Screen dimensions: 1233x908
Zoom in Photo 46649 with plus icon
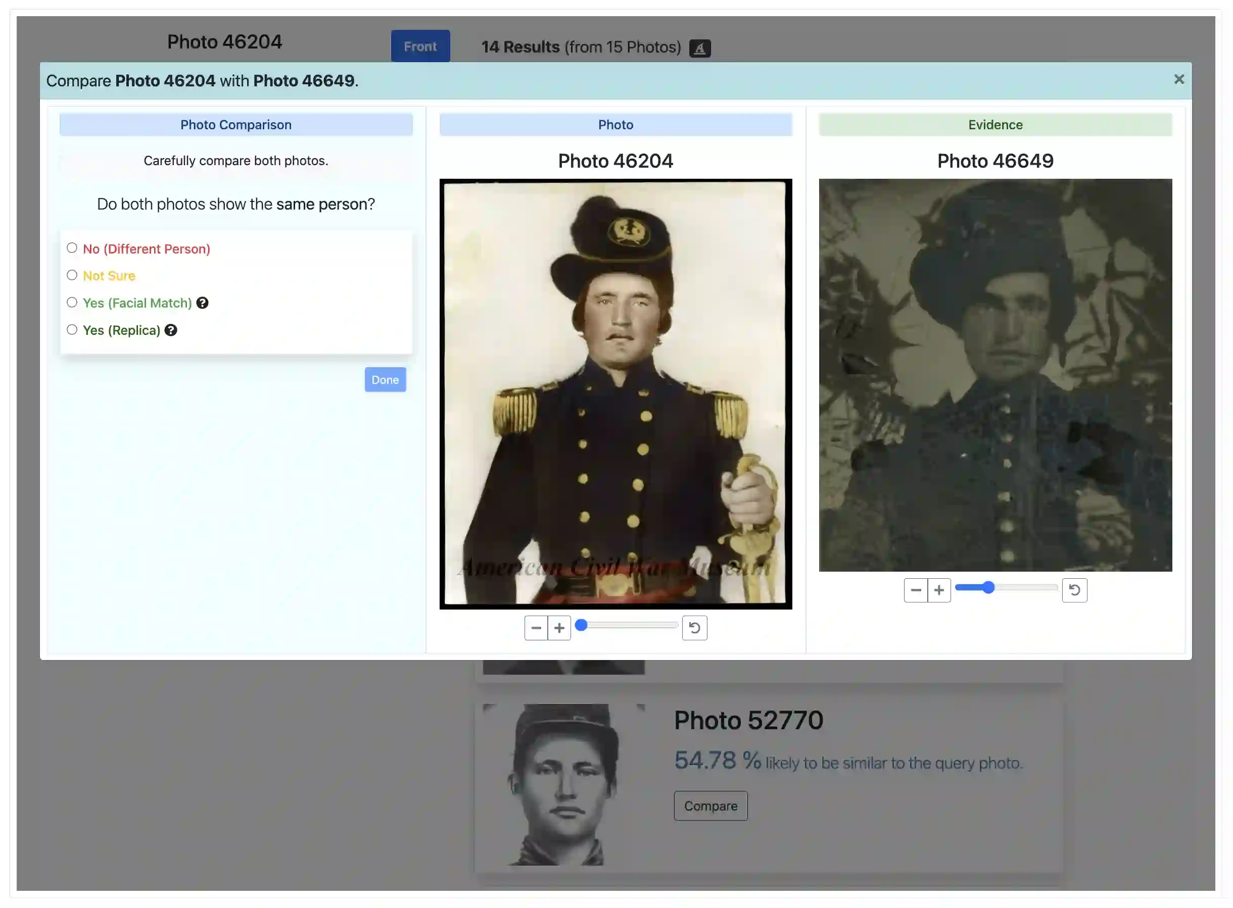pos(939,590)
